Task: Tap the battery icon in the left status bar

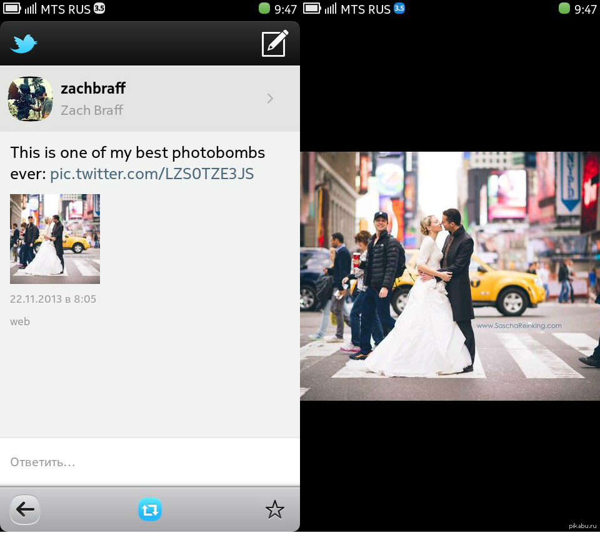Action: [x=12, y=9]
